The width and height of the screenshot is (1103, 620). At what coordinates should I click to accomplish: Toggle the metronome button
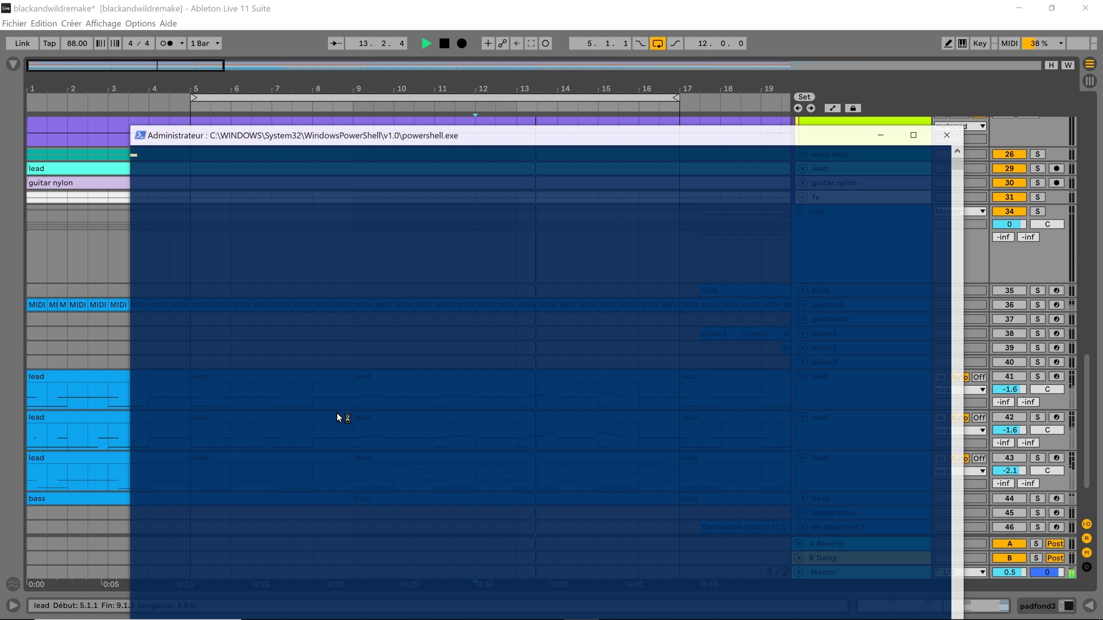[167, 44]
